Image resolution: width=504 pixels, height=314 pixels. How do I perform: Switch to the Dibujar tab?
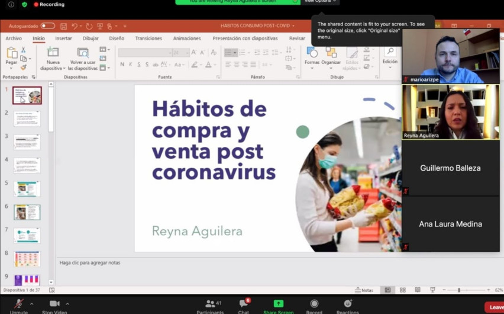tap(91, 39)
